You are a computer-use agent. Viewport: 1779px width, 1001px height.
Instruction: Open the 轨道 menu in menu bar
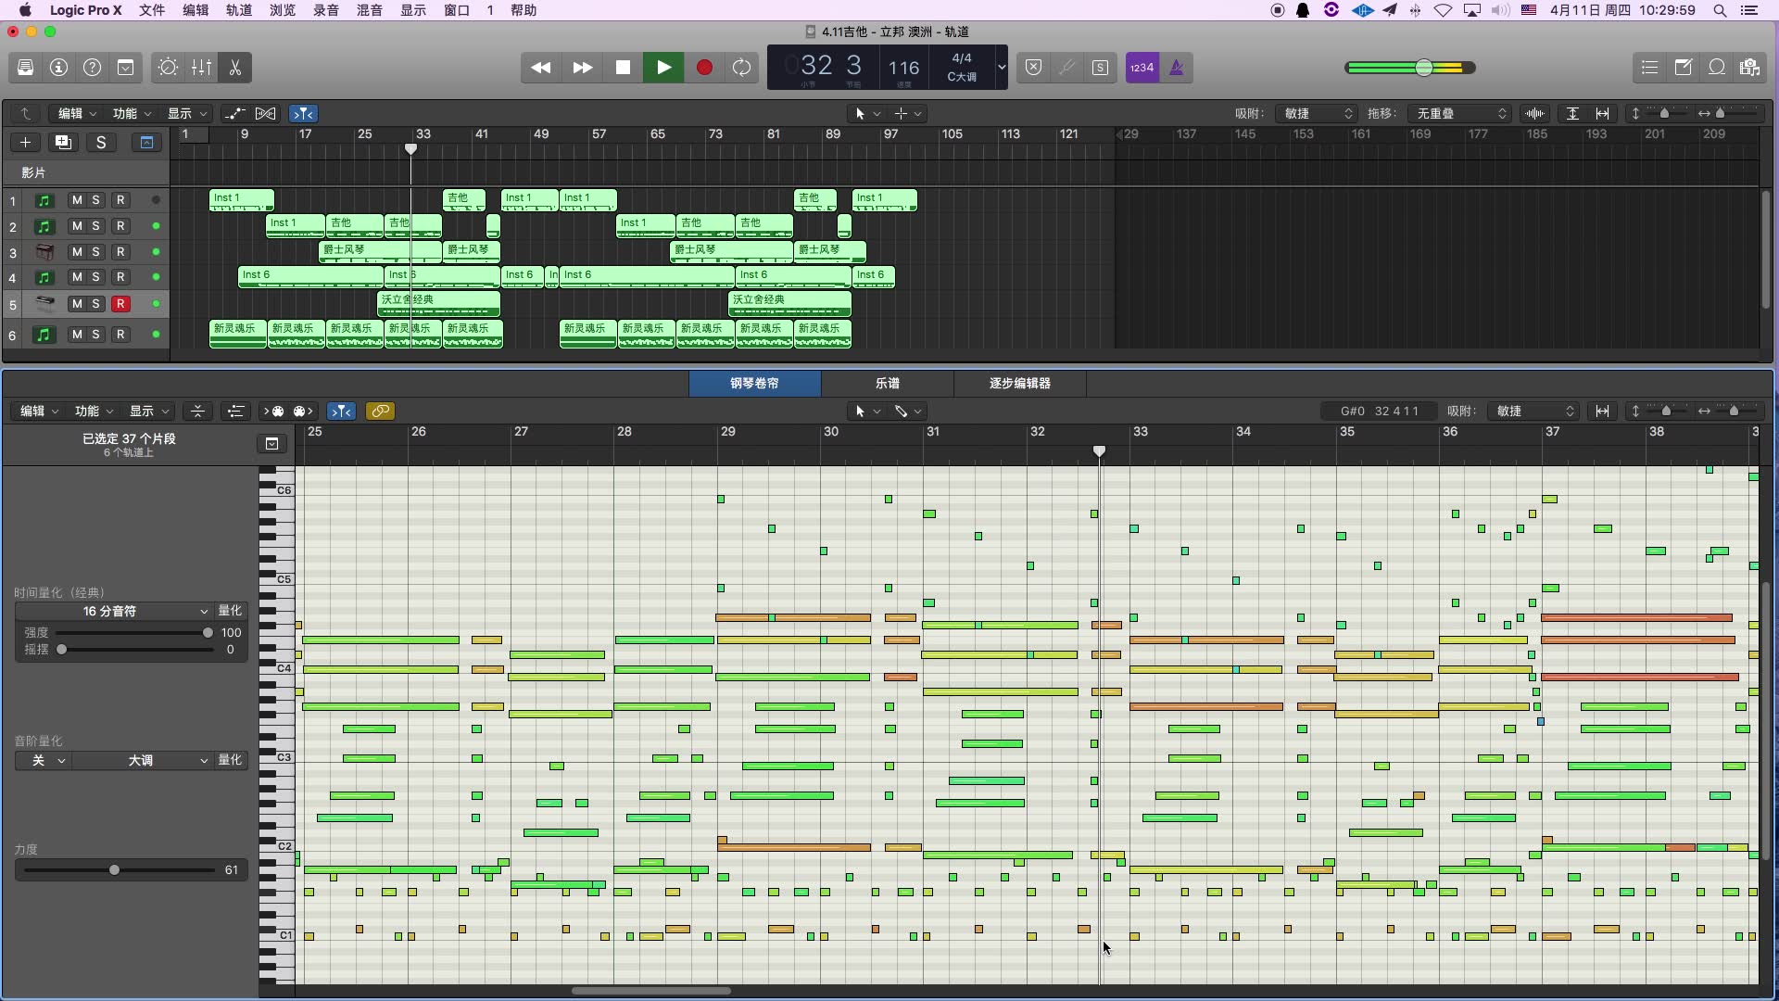pyautogui.click(x=239, y=10)
